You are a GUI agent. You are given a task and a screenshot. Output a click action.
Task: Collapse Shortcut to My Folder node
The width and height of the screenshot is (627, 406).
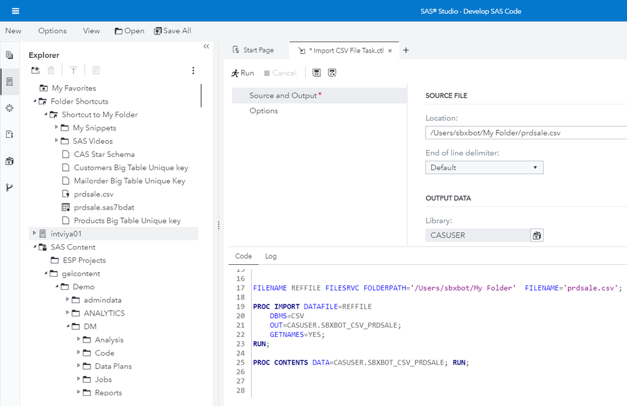[46, 114]
